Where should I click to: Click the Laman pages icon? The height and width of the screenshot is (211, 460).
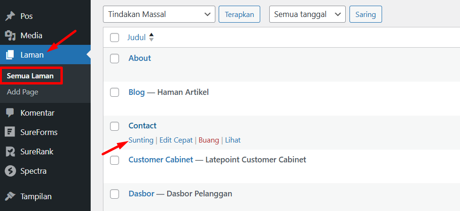[x=10, y=55]
